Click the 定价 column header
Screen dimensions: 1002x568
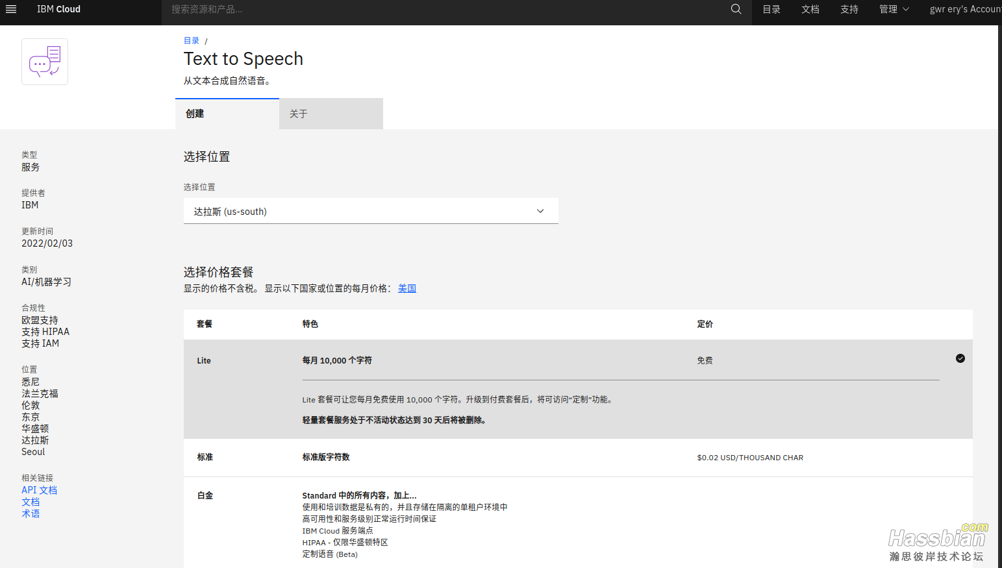(705, 324)
